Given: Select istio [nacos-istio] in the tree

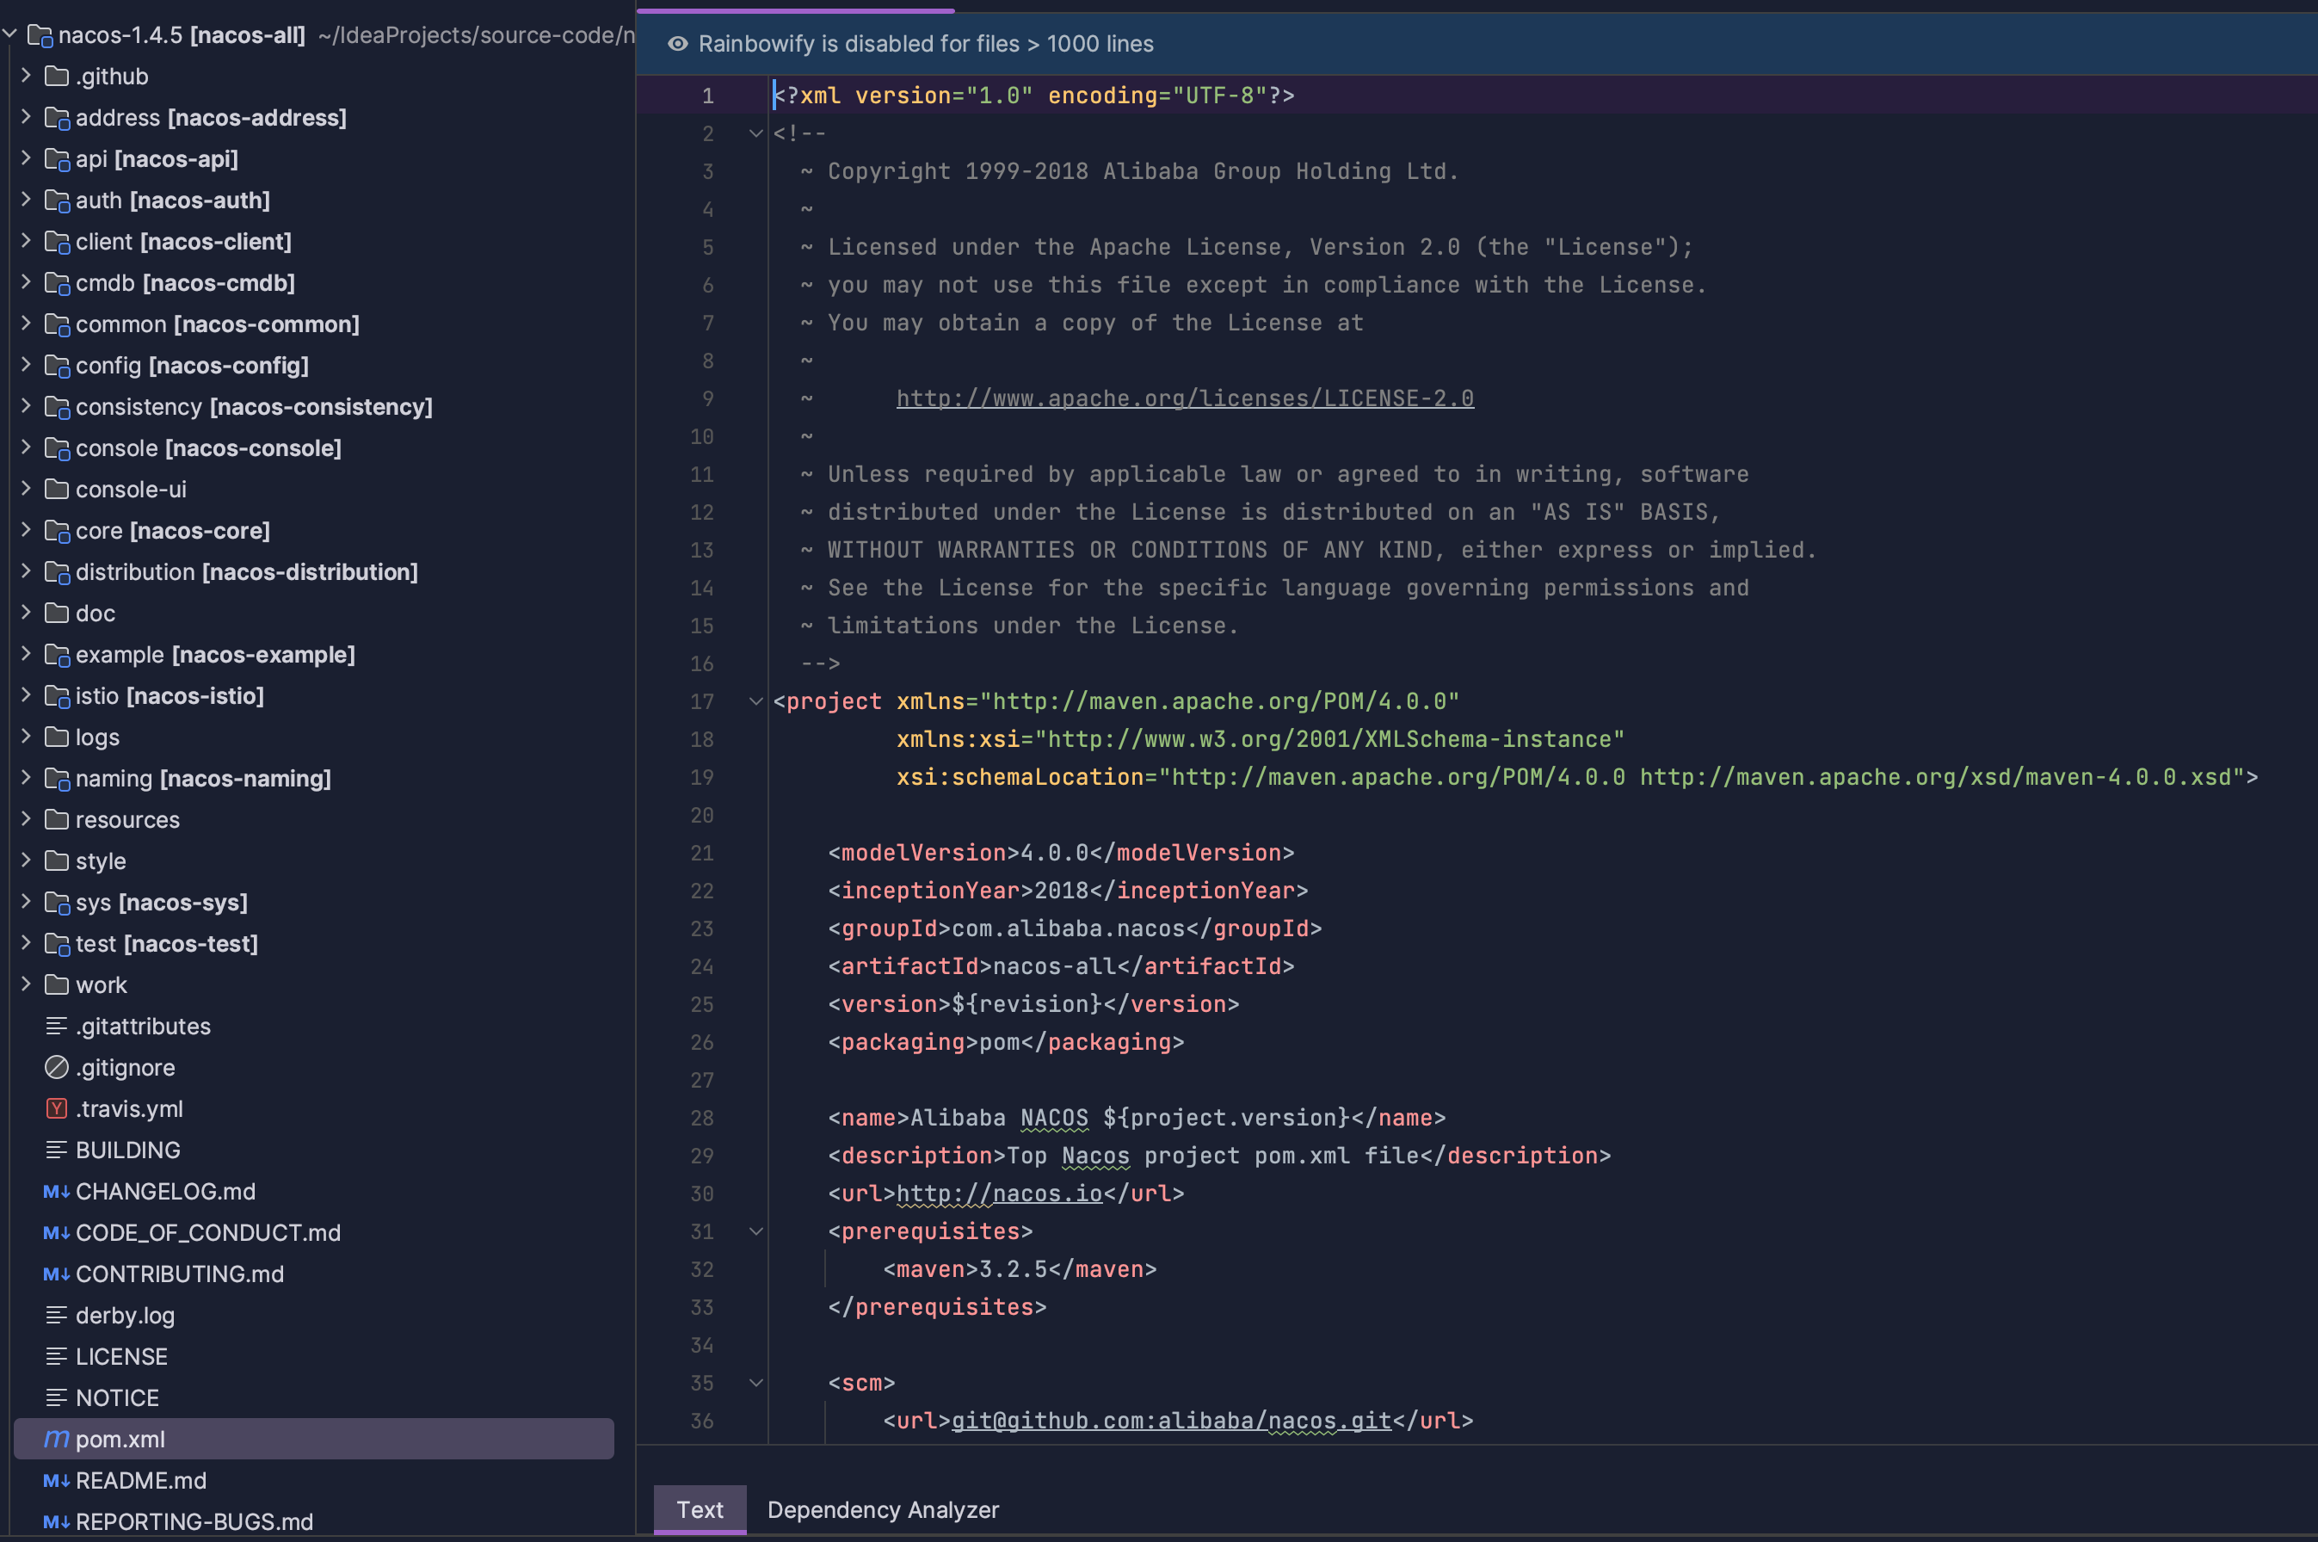Looking at the screenshot, I should pyautogui.click(x=313, y=695).
